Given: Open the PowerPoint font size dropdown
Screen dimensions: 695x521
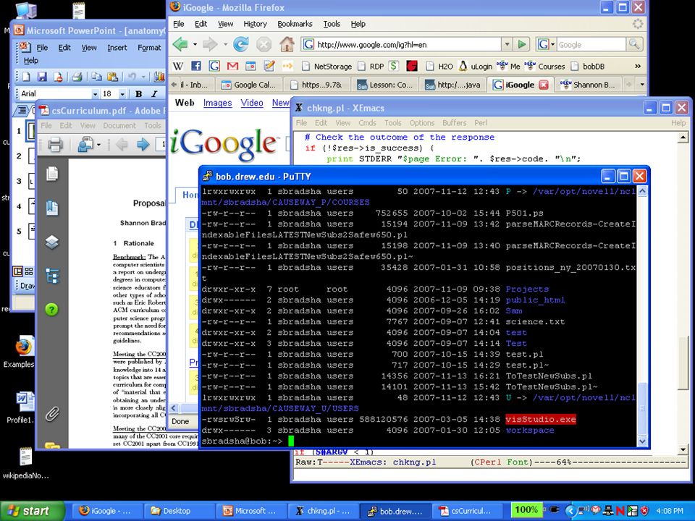Looking at the screenshot, I should pyautogui.click(x=122, y=94).
